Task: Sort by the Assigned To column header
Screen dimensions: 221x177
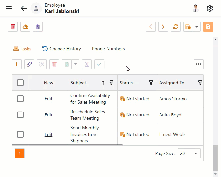Action: (x=172, y=83)
